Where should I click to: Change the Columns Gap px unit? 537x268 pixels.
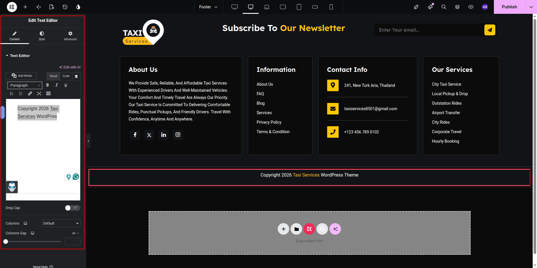[x=76, y=233]
